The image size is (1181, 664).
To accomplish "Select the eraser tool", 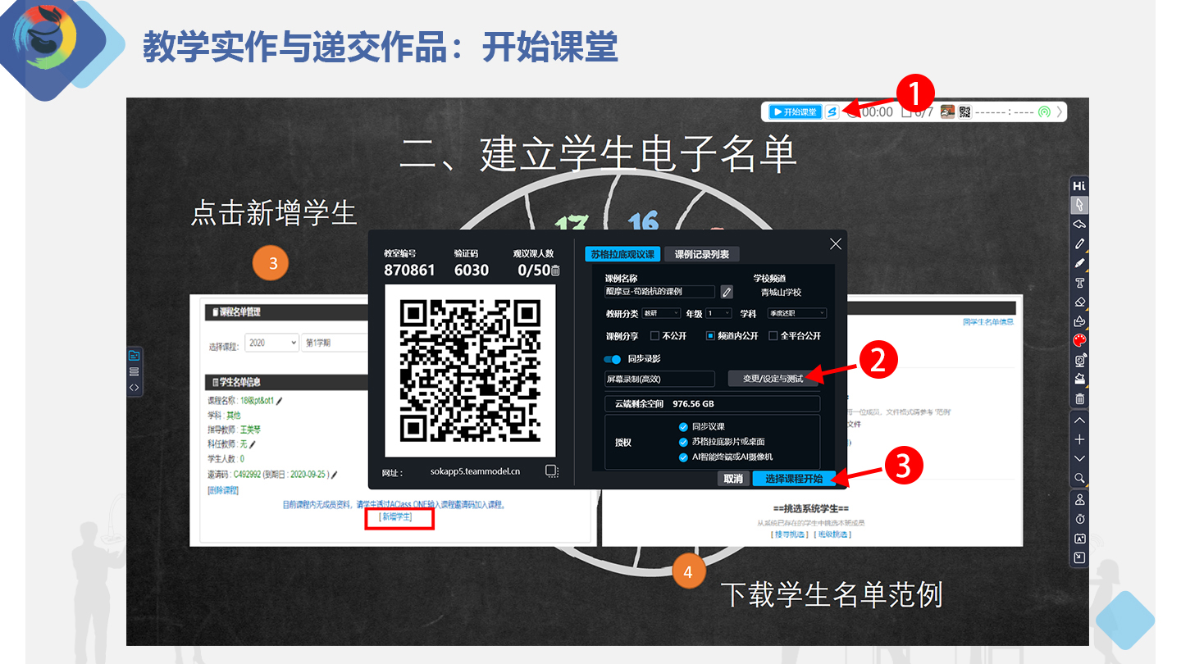I will coord(1079,302).
